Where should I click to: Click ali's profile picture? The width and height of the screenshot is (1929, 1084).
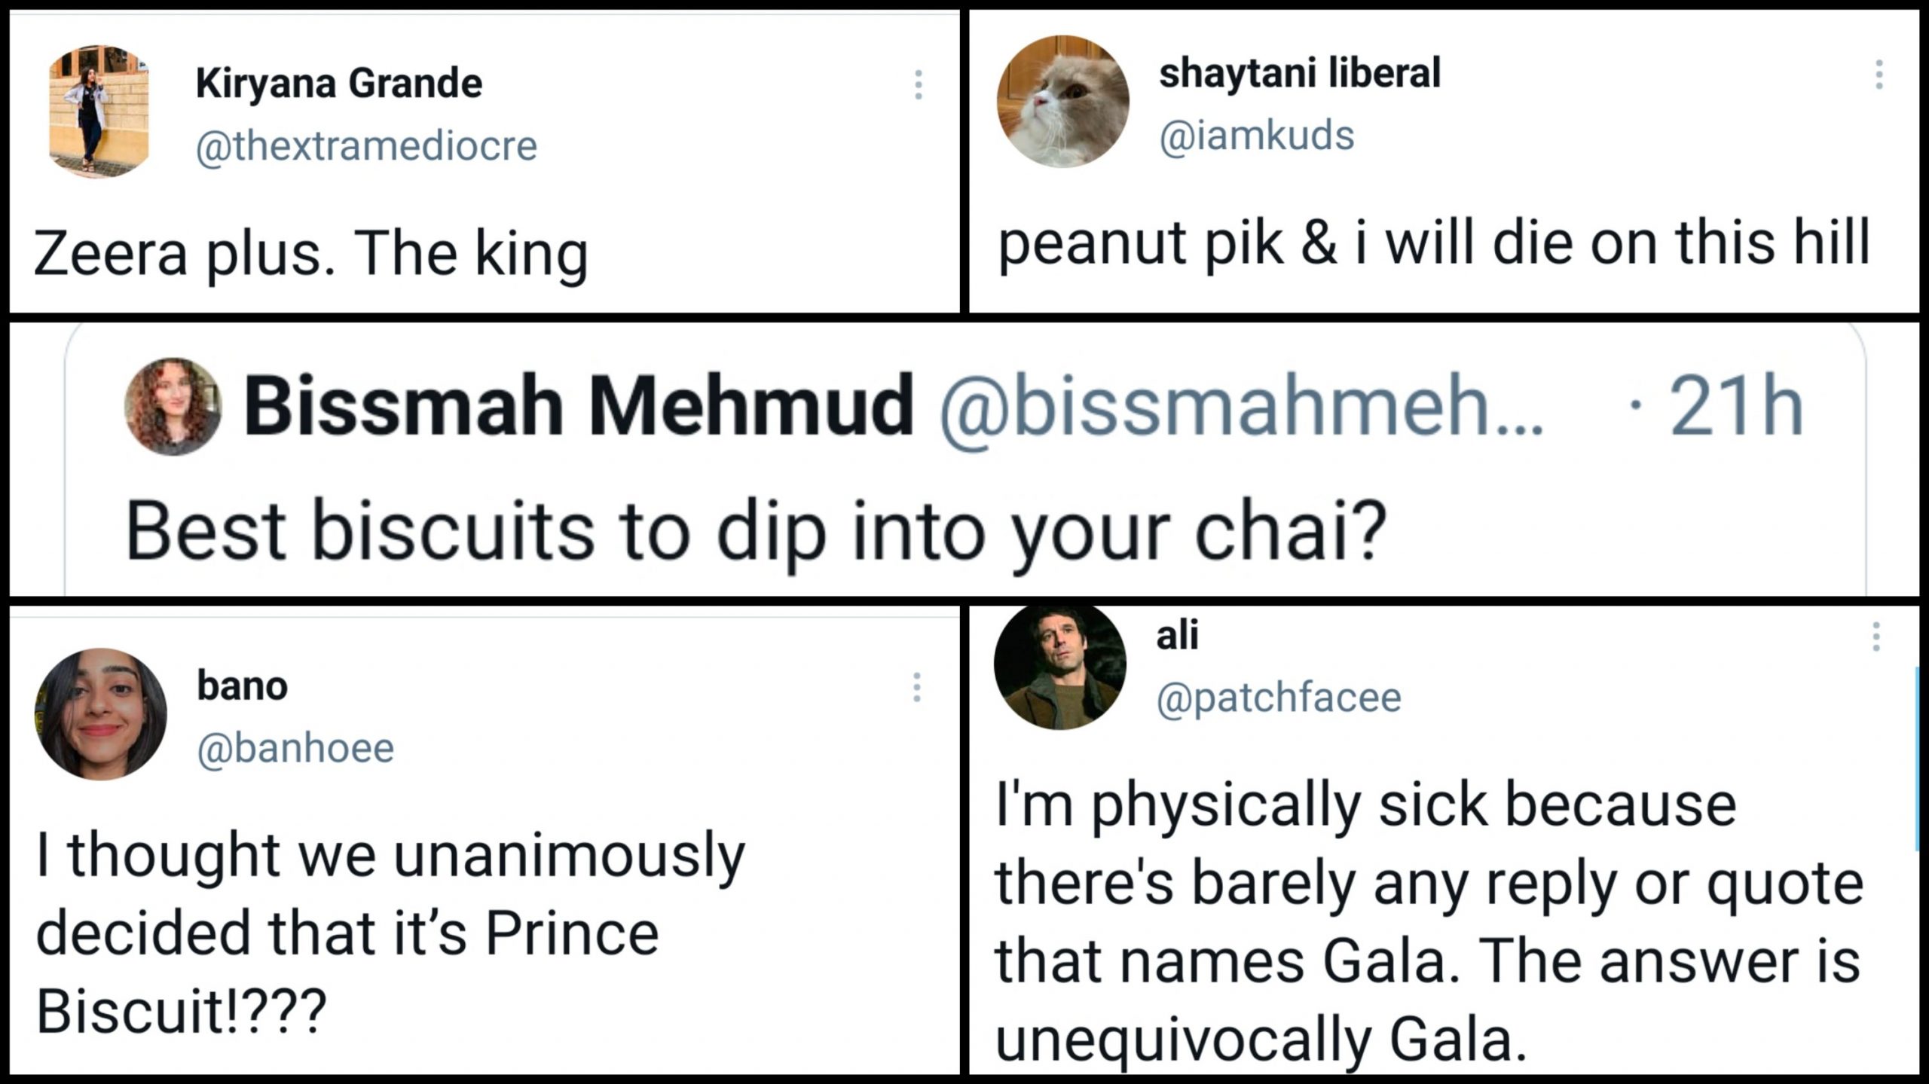coord(1059,666)
